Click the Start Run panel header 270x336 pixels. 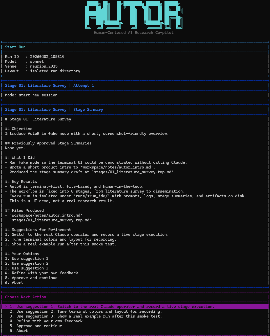(15, 47)
